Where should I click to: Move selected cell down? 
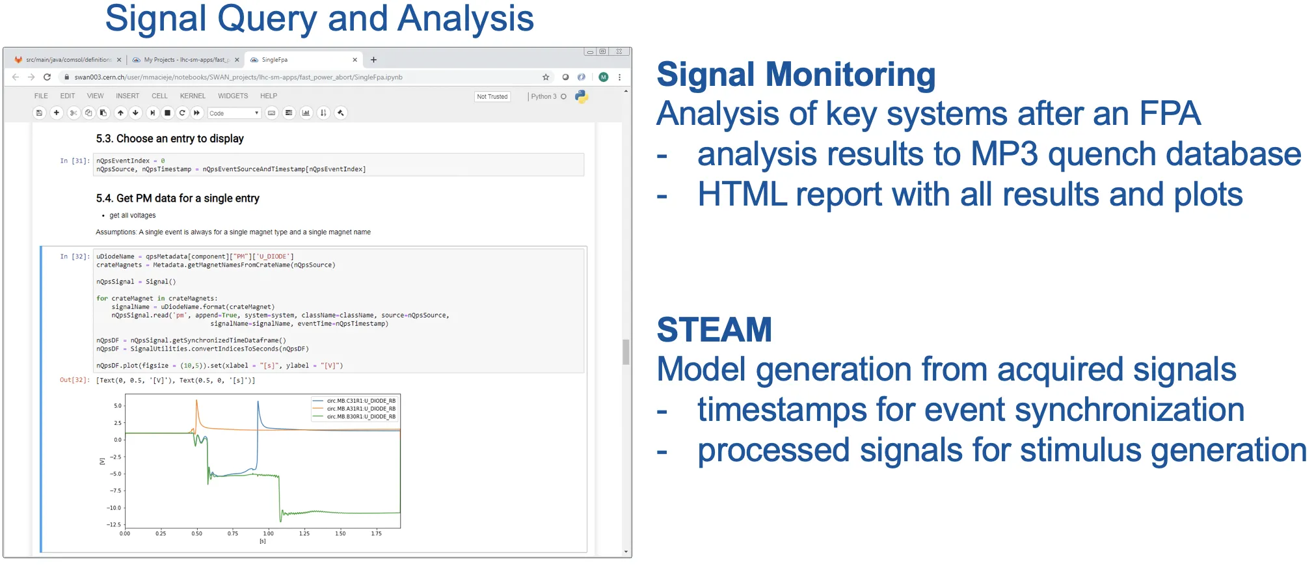click(135, 113)
